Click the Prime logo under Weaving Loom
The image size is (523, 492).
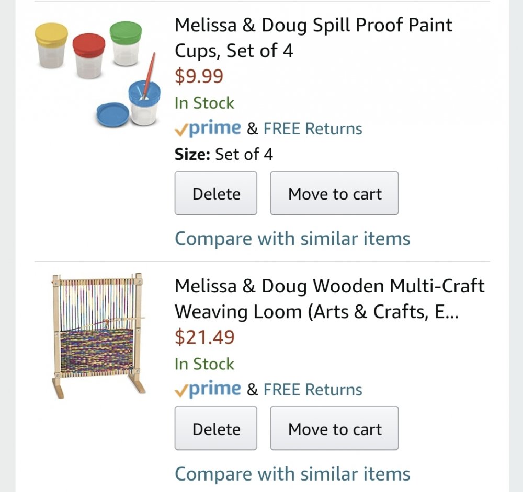[208, 389]
